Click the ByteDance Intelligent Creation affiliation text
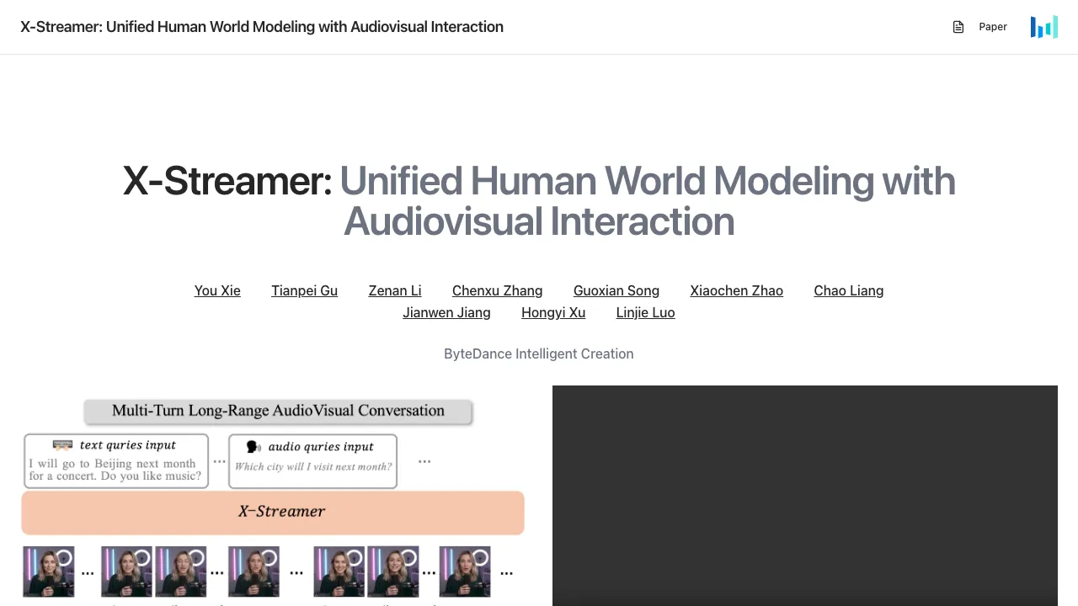 [x=538, y=353]
